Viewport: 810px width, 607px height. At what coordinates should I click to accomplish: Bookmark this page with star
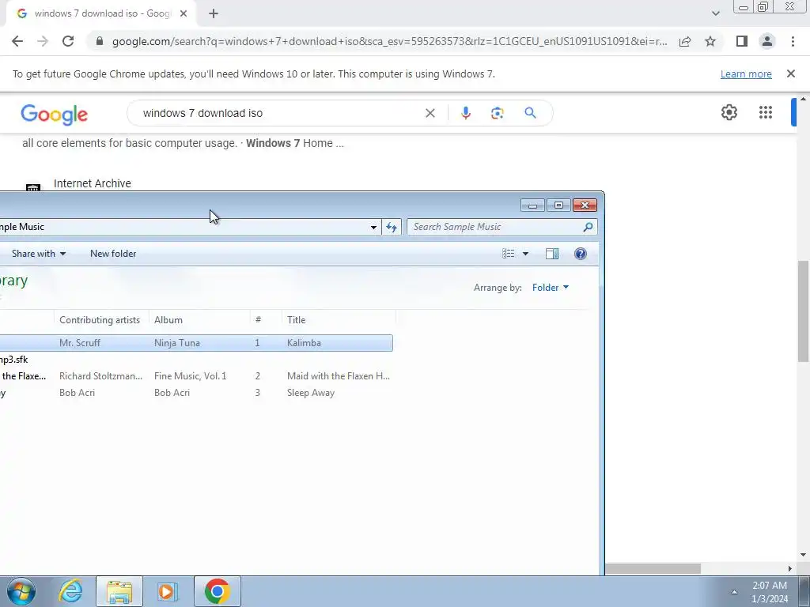[x=710, y=41]
